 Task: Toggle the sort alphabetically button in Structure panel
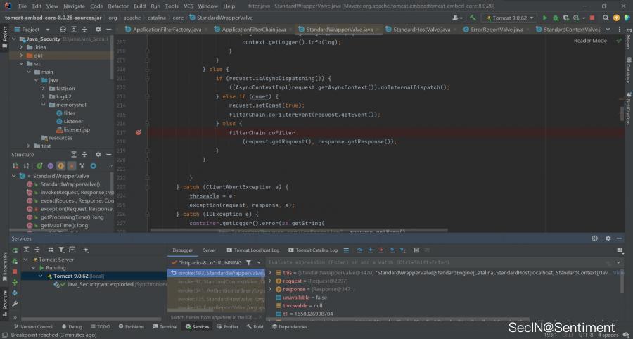pos(27,165)
